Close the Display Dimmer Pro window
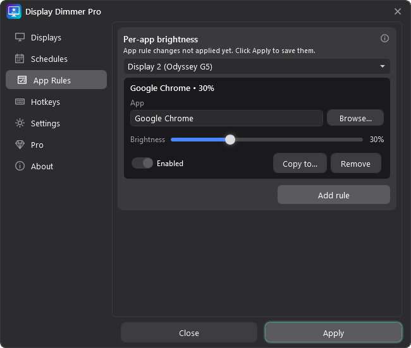The height and width of the screenshot is (348, 411). 398,11
